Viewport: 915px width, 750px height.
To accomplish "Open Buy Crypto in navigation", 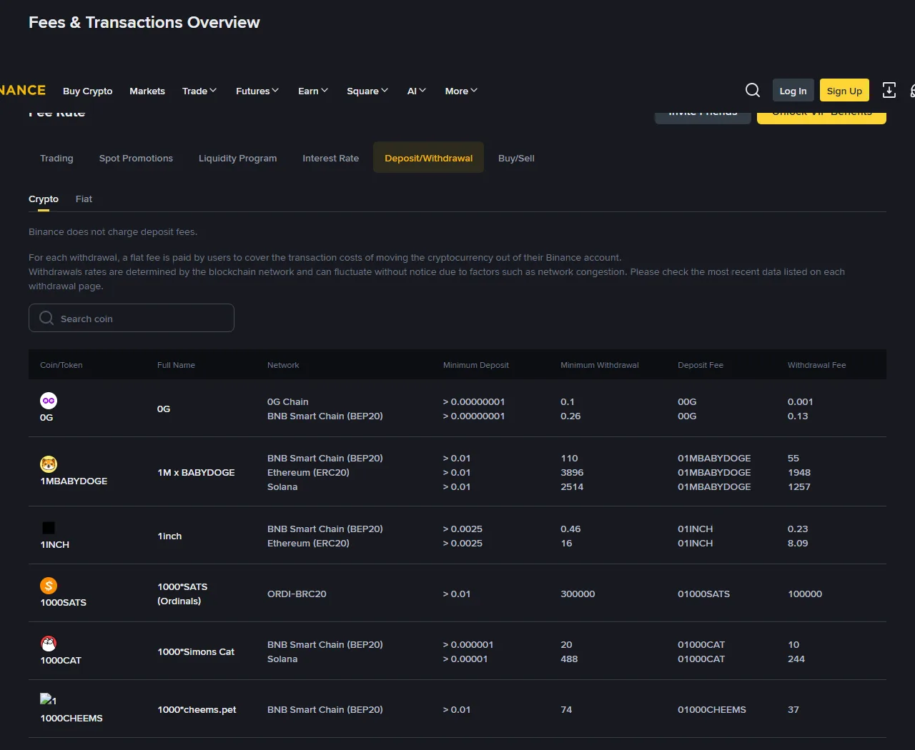I will tap(87, 91).
